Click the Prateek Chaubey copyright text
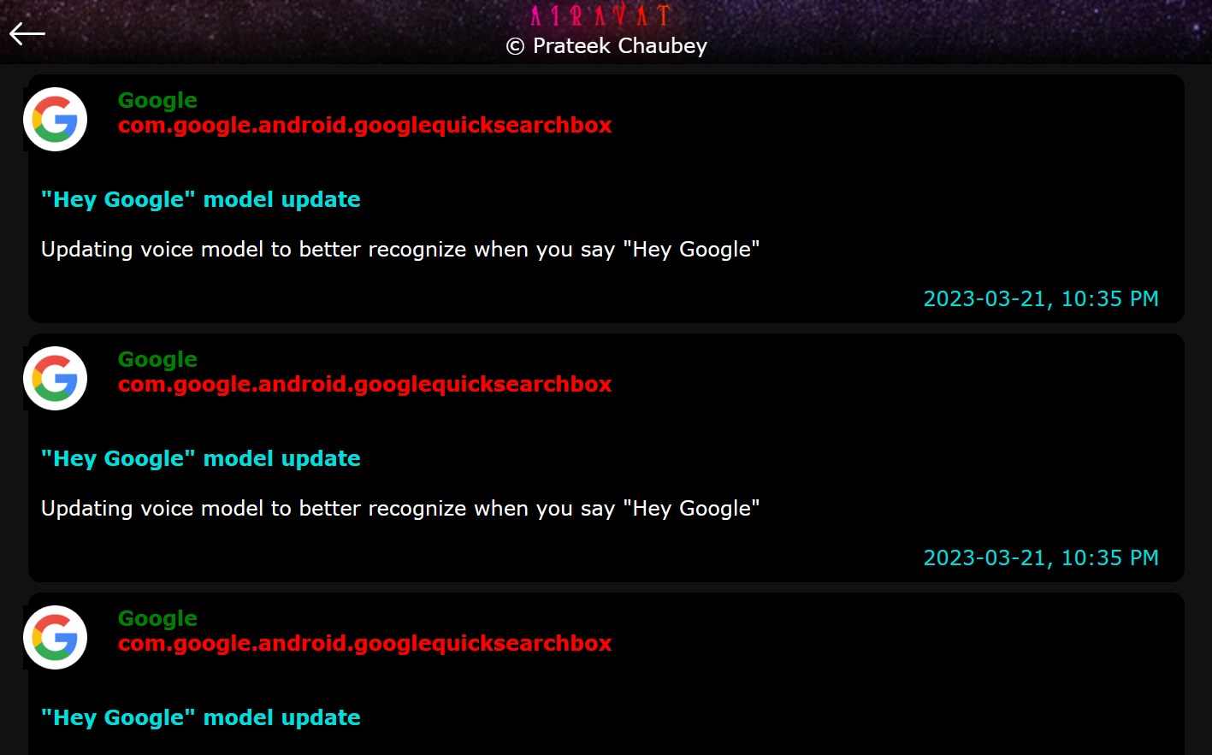The width and height of the screenshot is (1212, 755). [x=606, y=46]
